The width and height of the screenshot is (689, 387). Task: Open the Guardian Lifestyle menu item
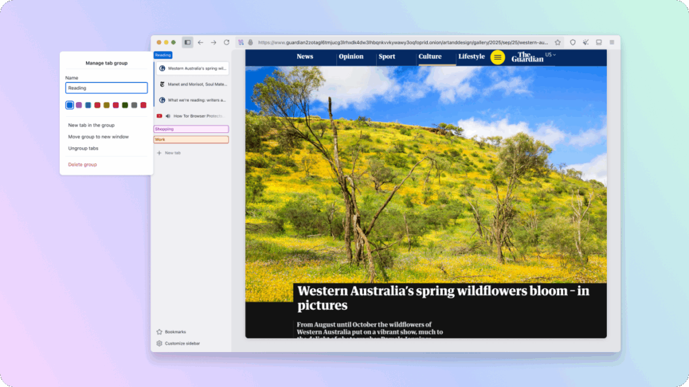pos(471,56)
